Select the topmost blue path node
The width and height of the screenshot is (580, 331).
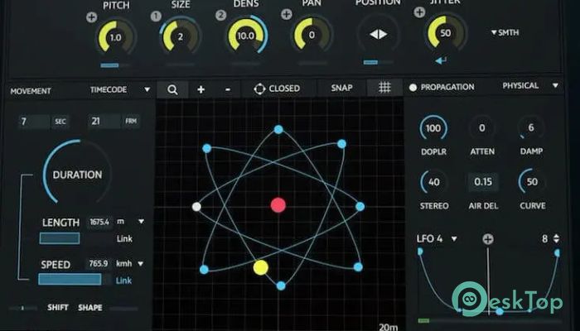278,129
